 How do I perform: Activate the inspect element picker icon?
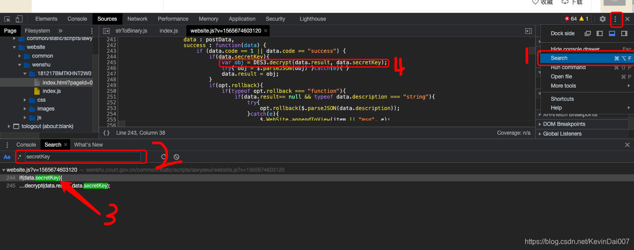(x=7, y=19)
